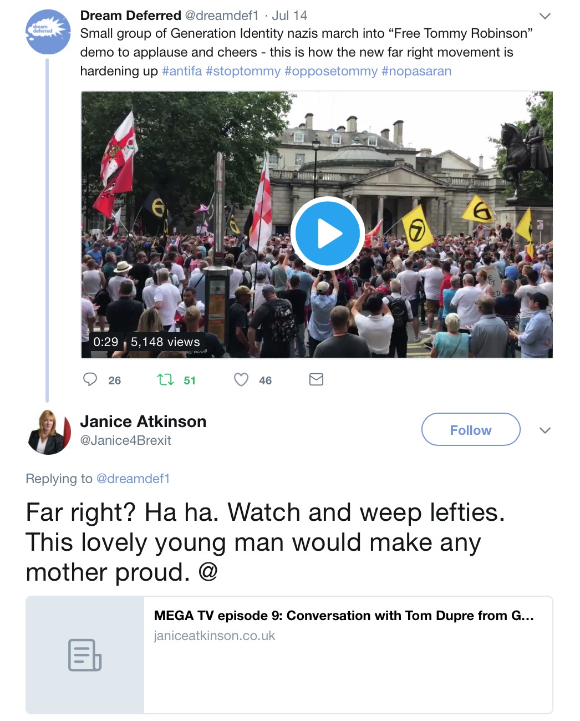Open MEGA TV episode 9 link card
This screenshot has height=721, width=580.
tap(289, 655)
